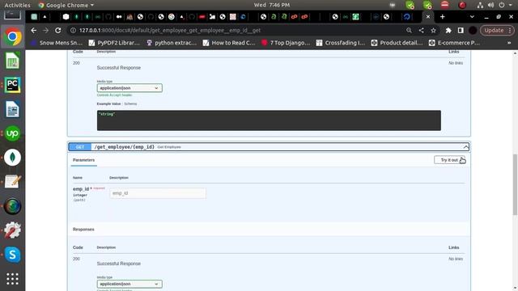Open the wrench settings tool in dock
The image size is (518, 291).
tap(13, 230)
